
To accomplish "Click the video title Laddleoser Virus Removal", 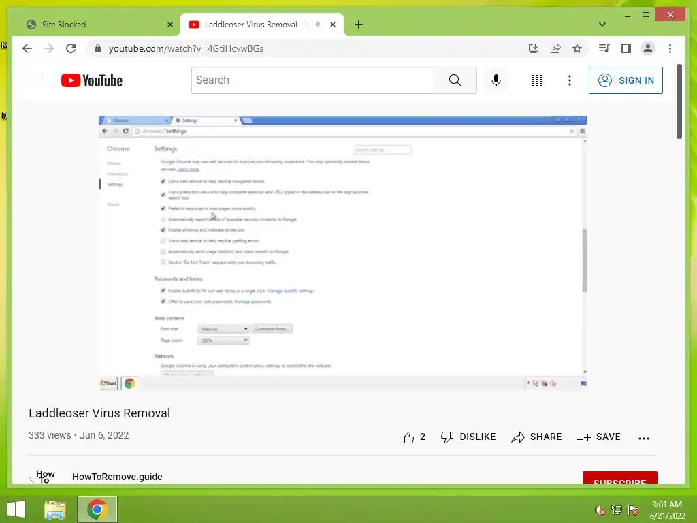I will pyautogui.click(x=99, y=413).
